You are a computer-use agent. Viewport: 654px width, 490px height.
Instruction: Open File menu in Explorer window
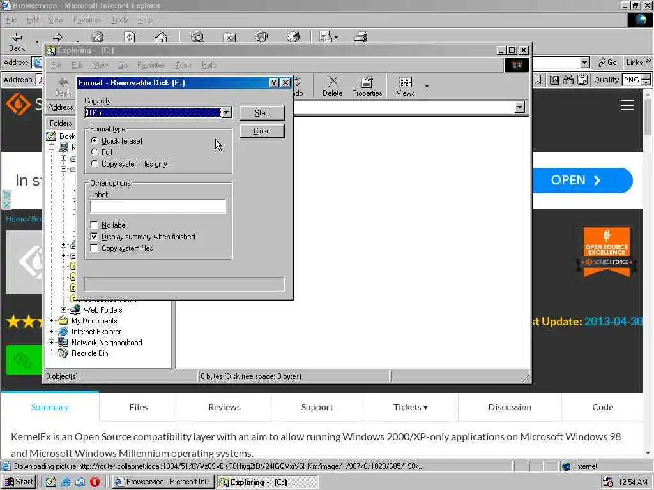pos(56,65)
